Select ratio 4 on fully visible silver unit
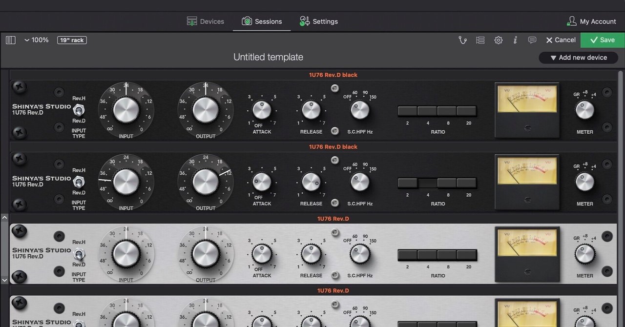Image resolution: width=625 pixels, height=327 pixels. tap(427, 255)
